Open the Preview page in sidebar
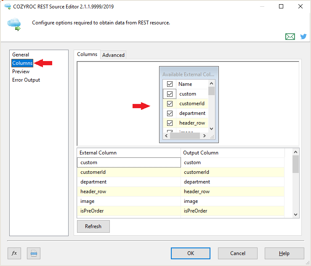 coord(21,72)
